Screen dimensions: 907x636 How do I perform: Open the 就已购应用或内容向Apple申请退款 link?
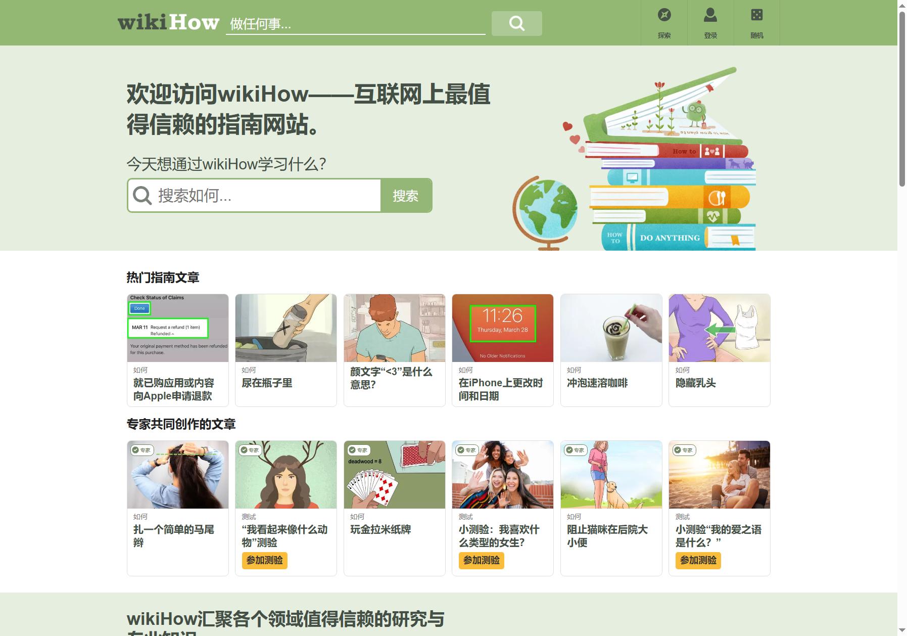point(174,389)
